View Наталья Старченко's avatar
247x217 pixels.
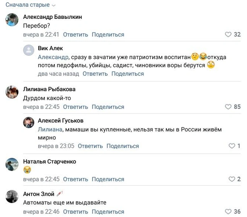(12, 164)
